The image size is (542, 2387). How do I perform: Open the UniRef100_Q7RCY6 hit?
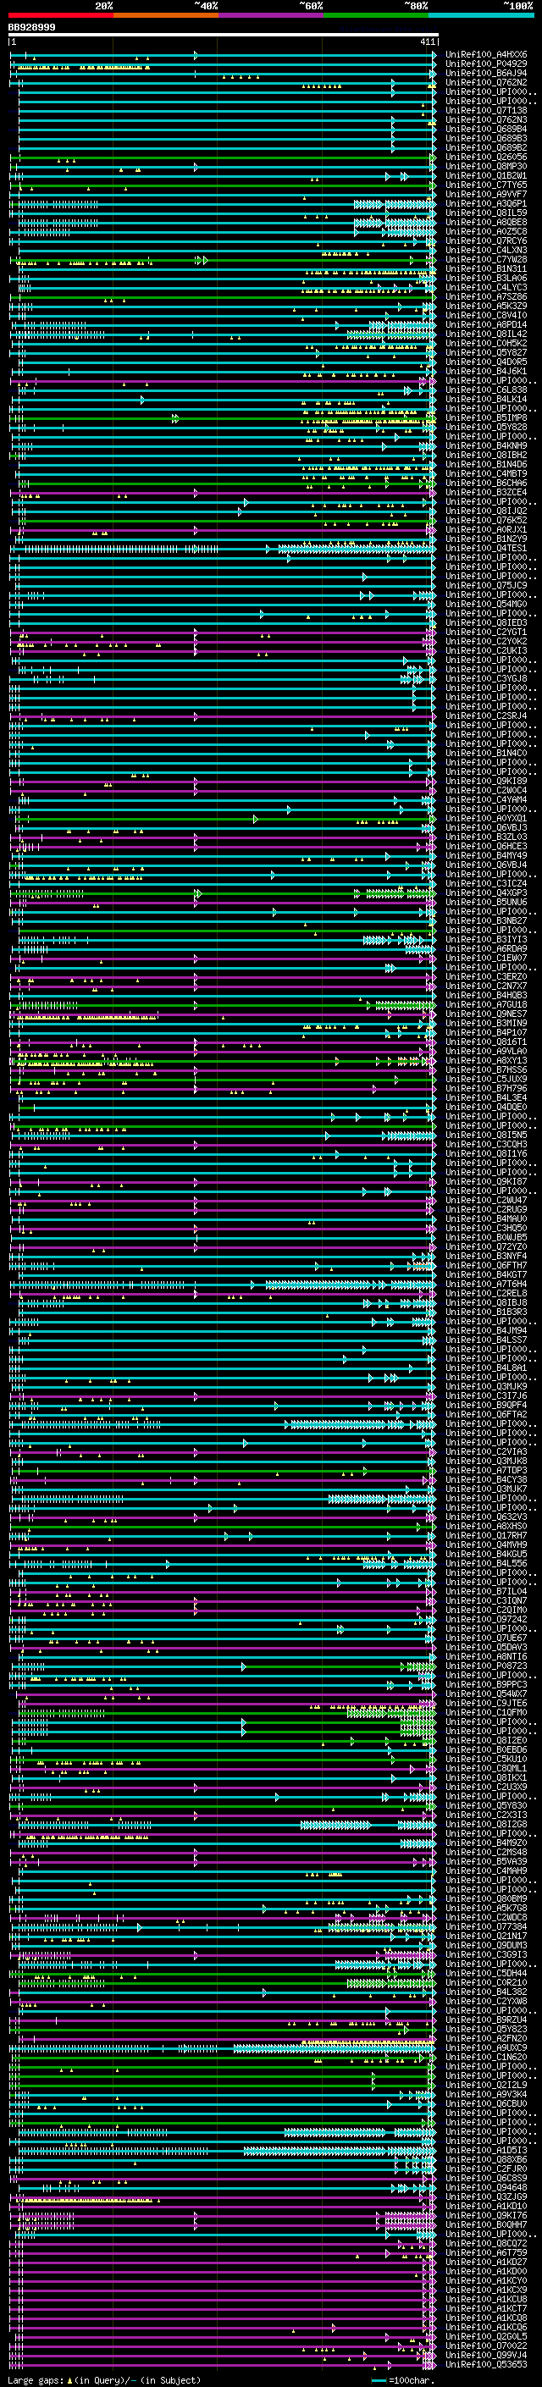[x=486, y=241]
